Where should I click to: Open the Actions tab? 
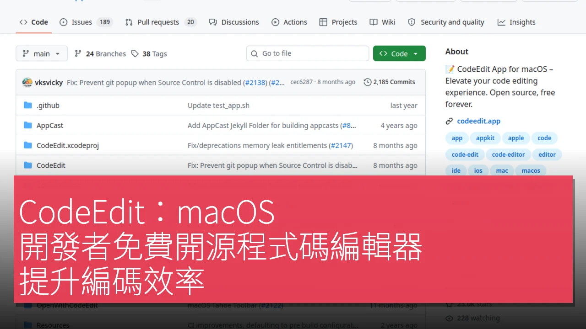click(289, 22)
